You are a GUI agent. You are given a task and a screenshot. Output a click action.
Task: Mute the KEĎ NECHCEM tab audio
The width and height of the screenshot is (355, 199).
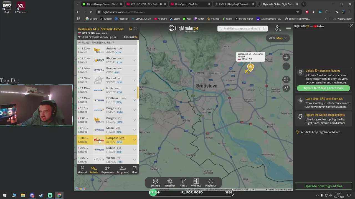tap(161, 4)
